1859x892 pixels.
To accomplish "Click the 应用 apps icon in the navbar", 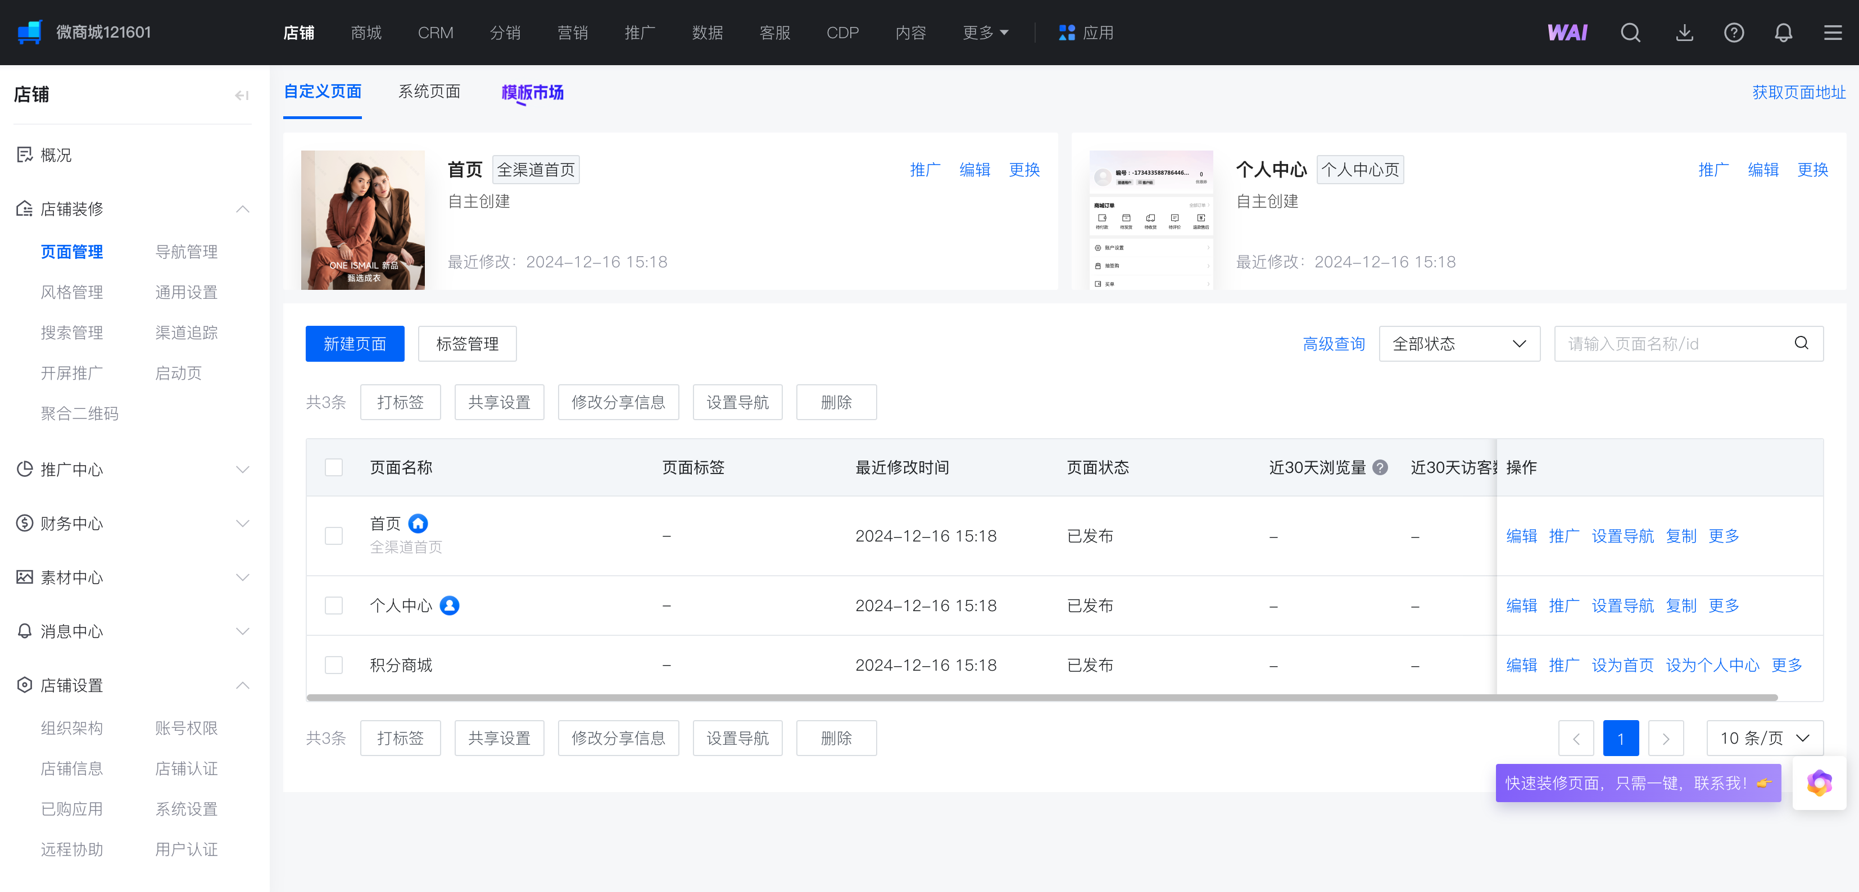I will [x=1067, y=33].
